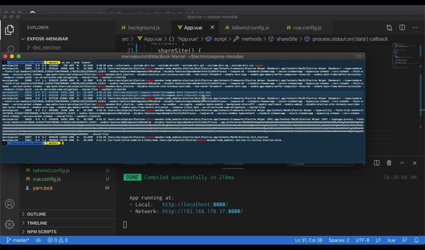Change encoding via UTF-8 status item
Image resolution: width=425 pixels, height=250 pixels.
coord(362,240)
